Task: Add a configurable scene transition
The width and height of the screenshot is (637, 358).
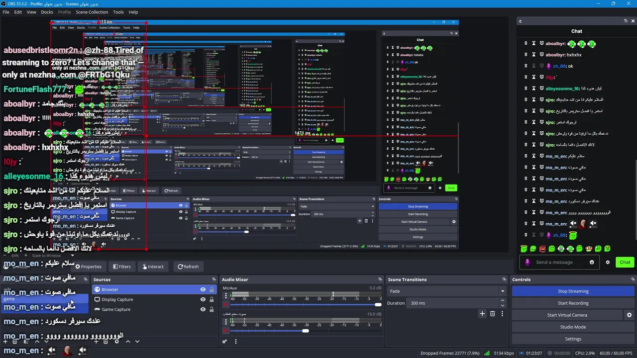Action: click(482, 314)
